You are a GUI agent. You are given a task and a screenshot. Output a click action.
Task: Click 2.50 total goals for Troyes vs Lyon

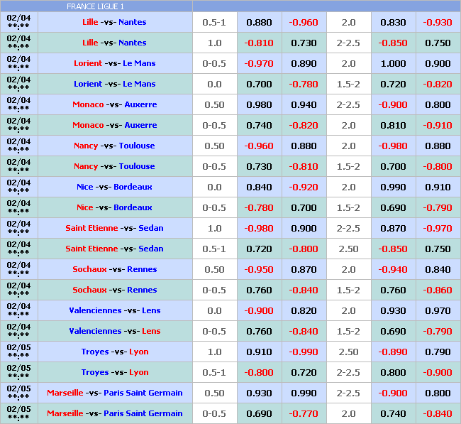[x=348, y=352]
